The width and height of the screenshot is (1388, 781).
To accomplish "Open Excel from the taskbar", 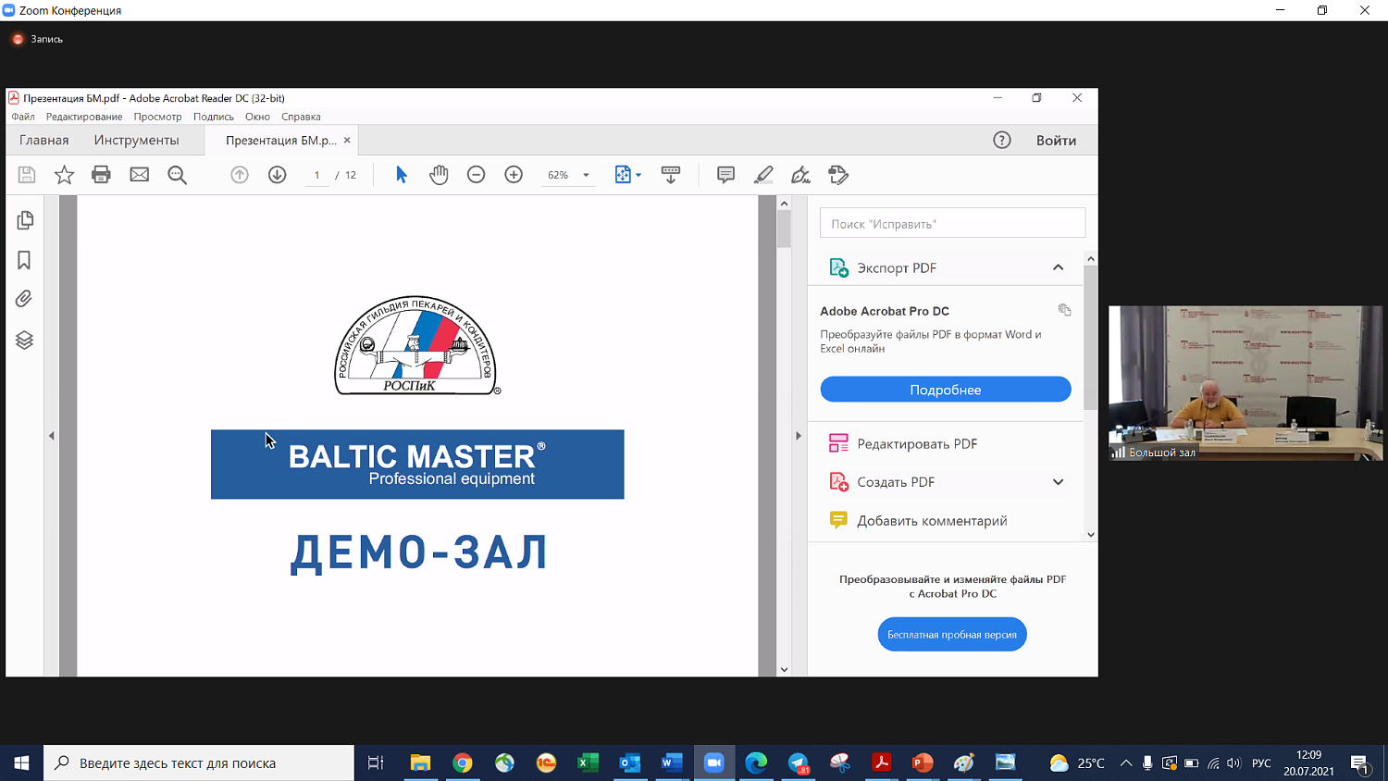I will [x=588, y=763].
